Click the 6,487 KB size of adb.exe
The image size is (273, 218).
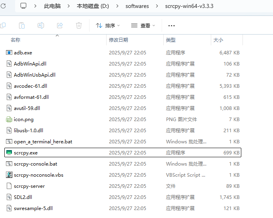click(229, 53)
